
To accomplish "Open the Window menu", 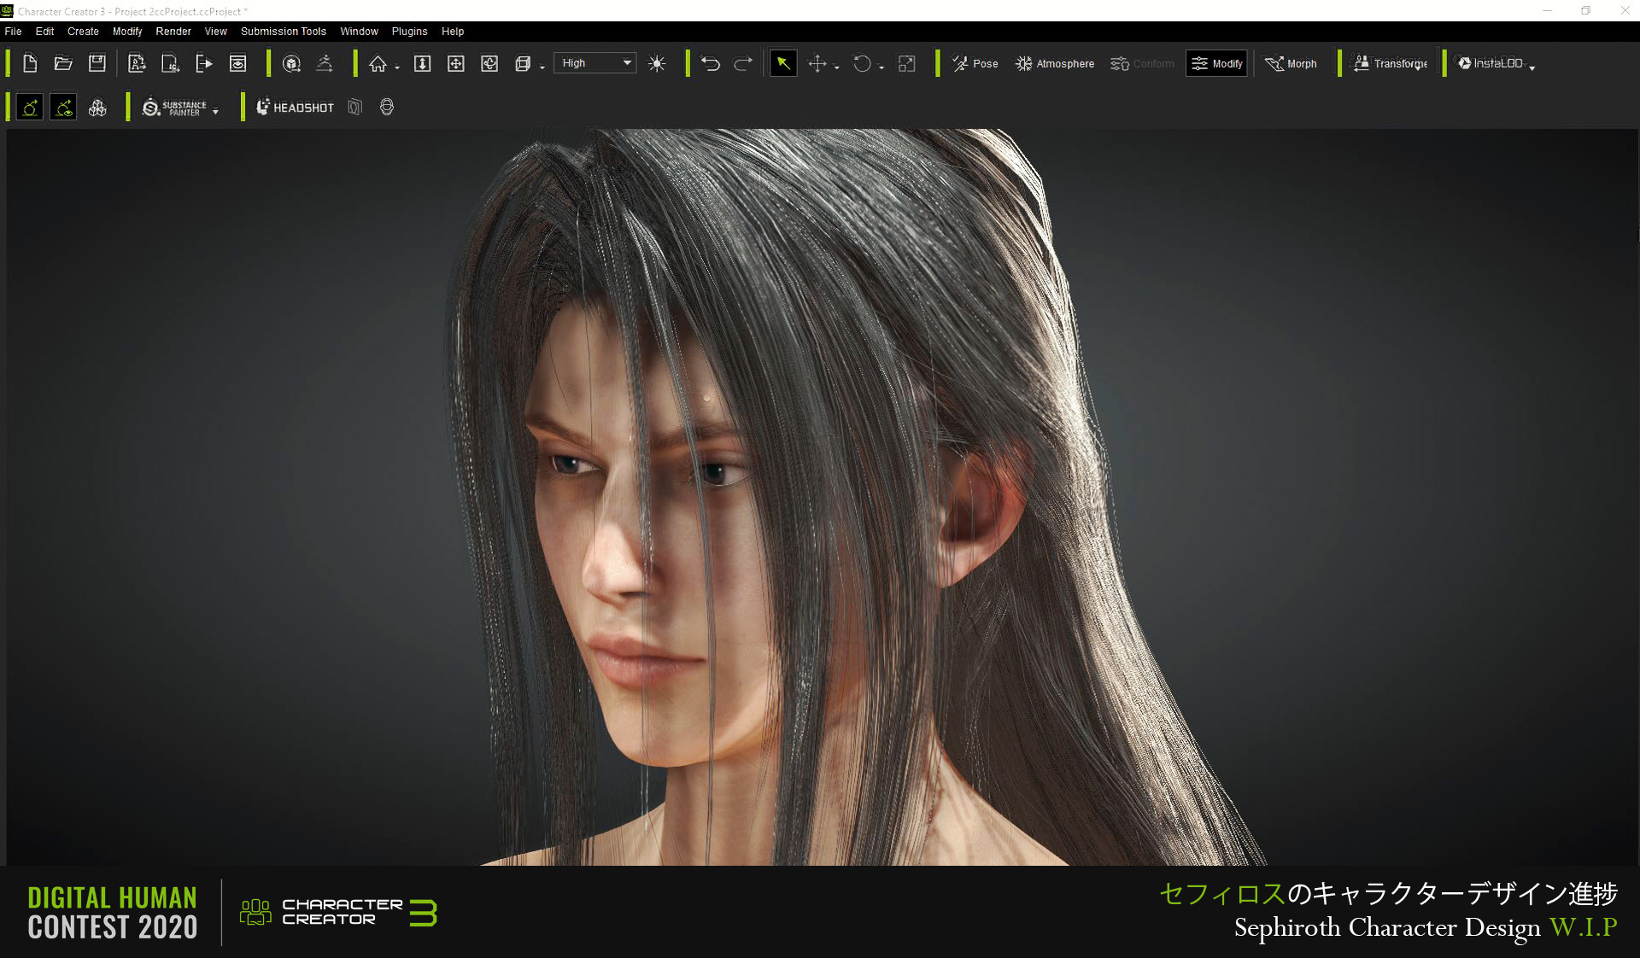I will point(359,31).
